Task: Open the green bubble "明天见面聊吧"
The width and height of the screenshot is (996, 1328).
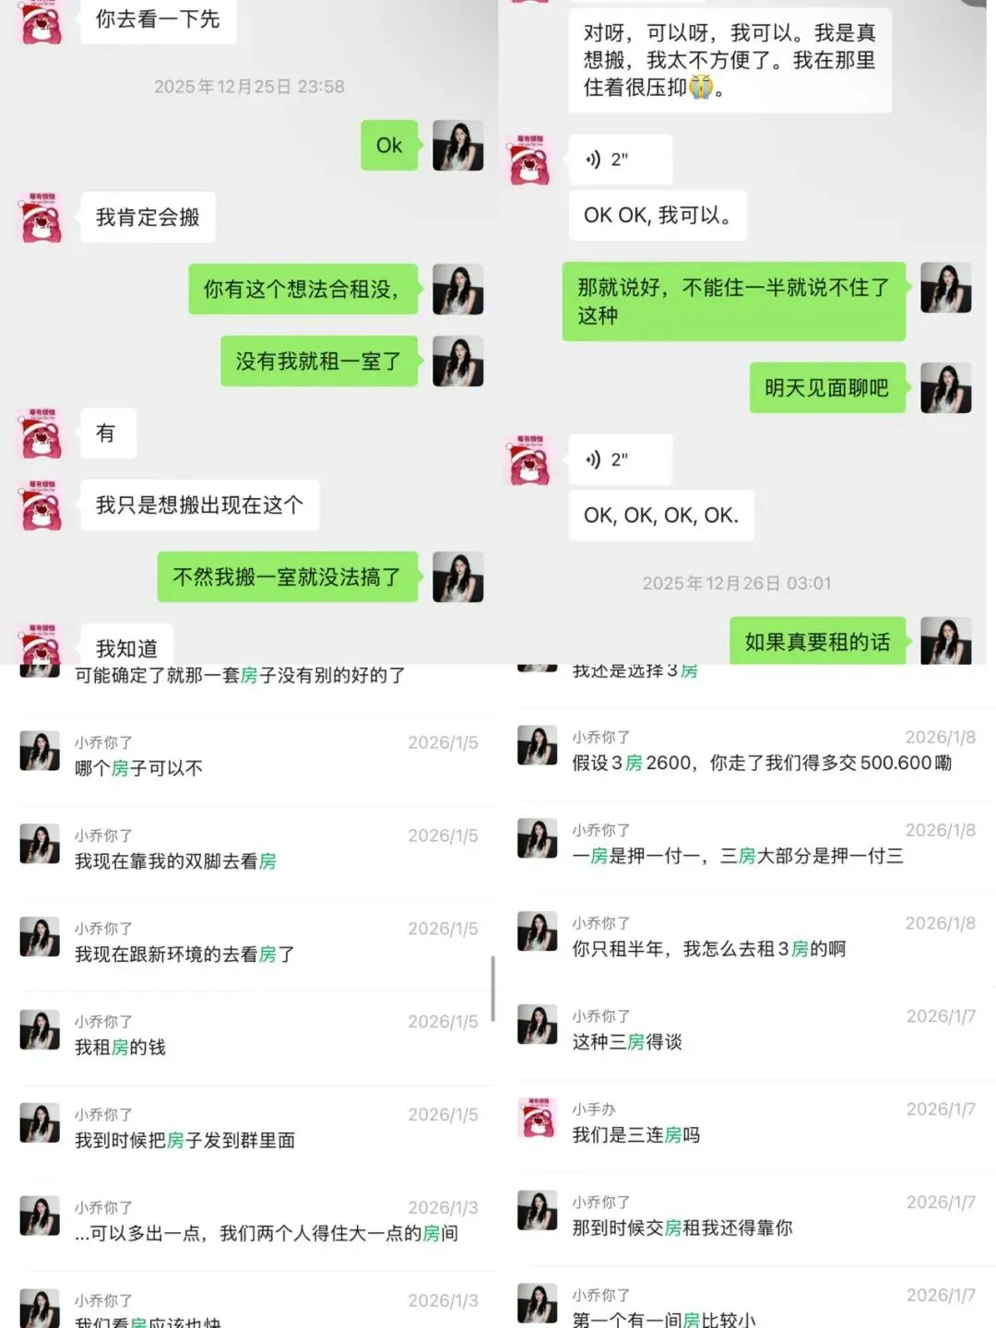Action: click(x=826, y=387)
